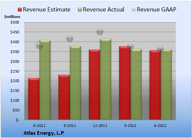Select the red estimate bar for 6-2012

coord(155,85)
